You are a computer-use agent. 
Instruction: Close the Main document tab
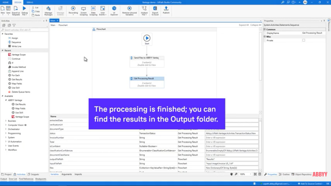pyautogui.click(x=57, y=21)
